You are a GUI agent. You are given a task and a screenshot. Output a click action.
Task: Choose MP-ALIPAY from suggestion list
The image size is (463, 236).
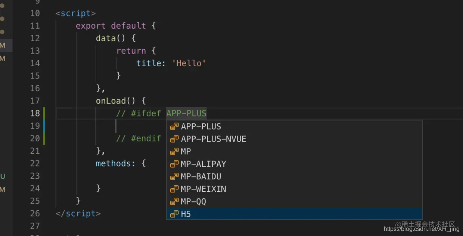click(294, 164)
